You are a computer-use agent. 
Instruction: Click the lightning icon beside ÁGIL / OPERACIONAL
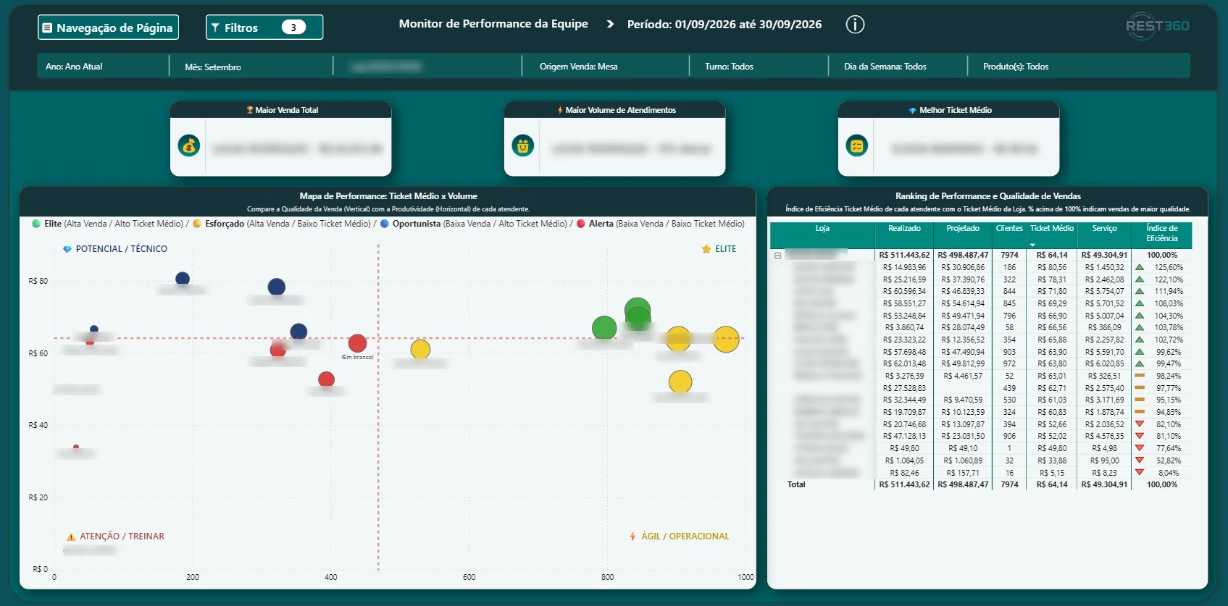tap(632, 536)
